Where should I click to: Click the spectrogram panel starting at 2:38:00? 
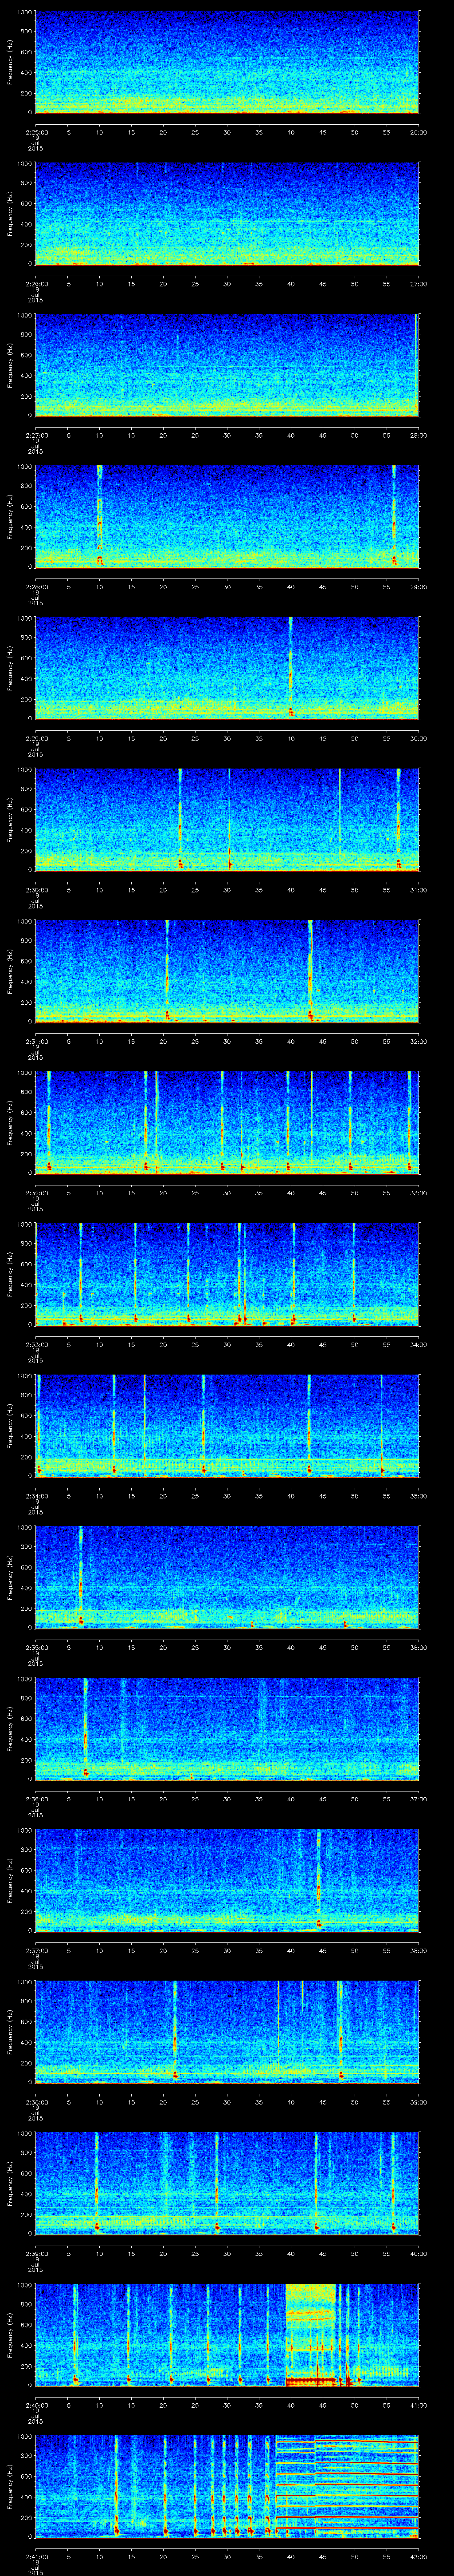tap(227, 2032)
